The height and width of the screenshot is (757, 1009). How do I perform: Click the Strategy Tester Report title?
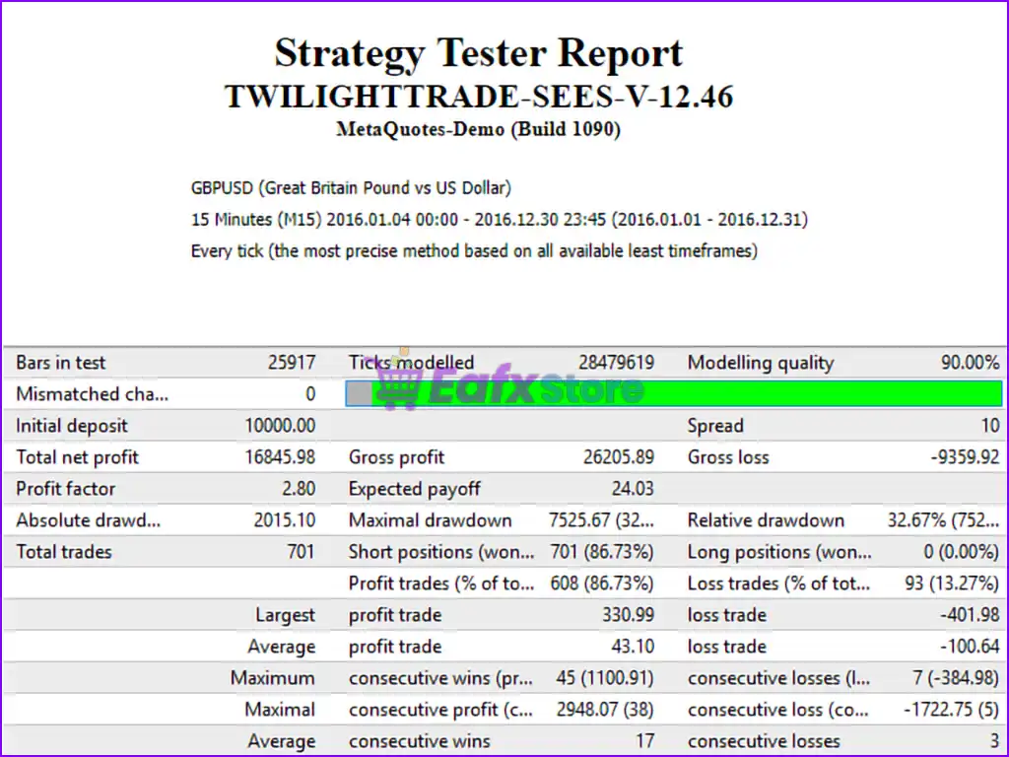pyautogui.click(x=478, y=53)
